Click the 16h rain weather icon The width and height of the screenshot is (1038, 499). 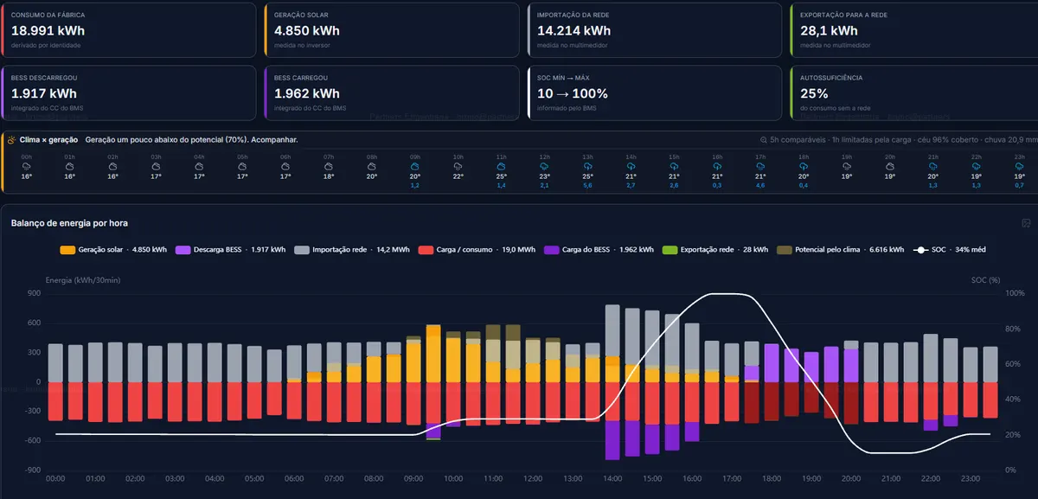[x=717, y=166]
